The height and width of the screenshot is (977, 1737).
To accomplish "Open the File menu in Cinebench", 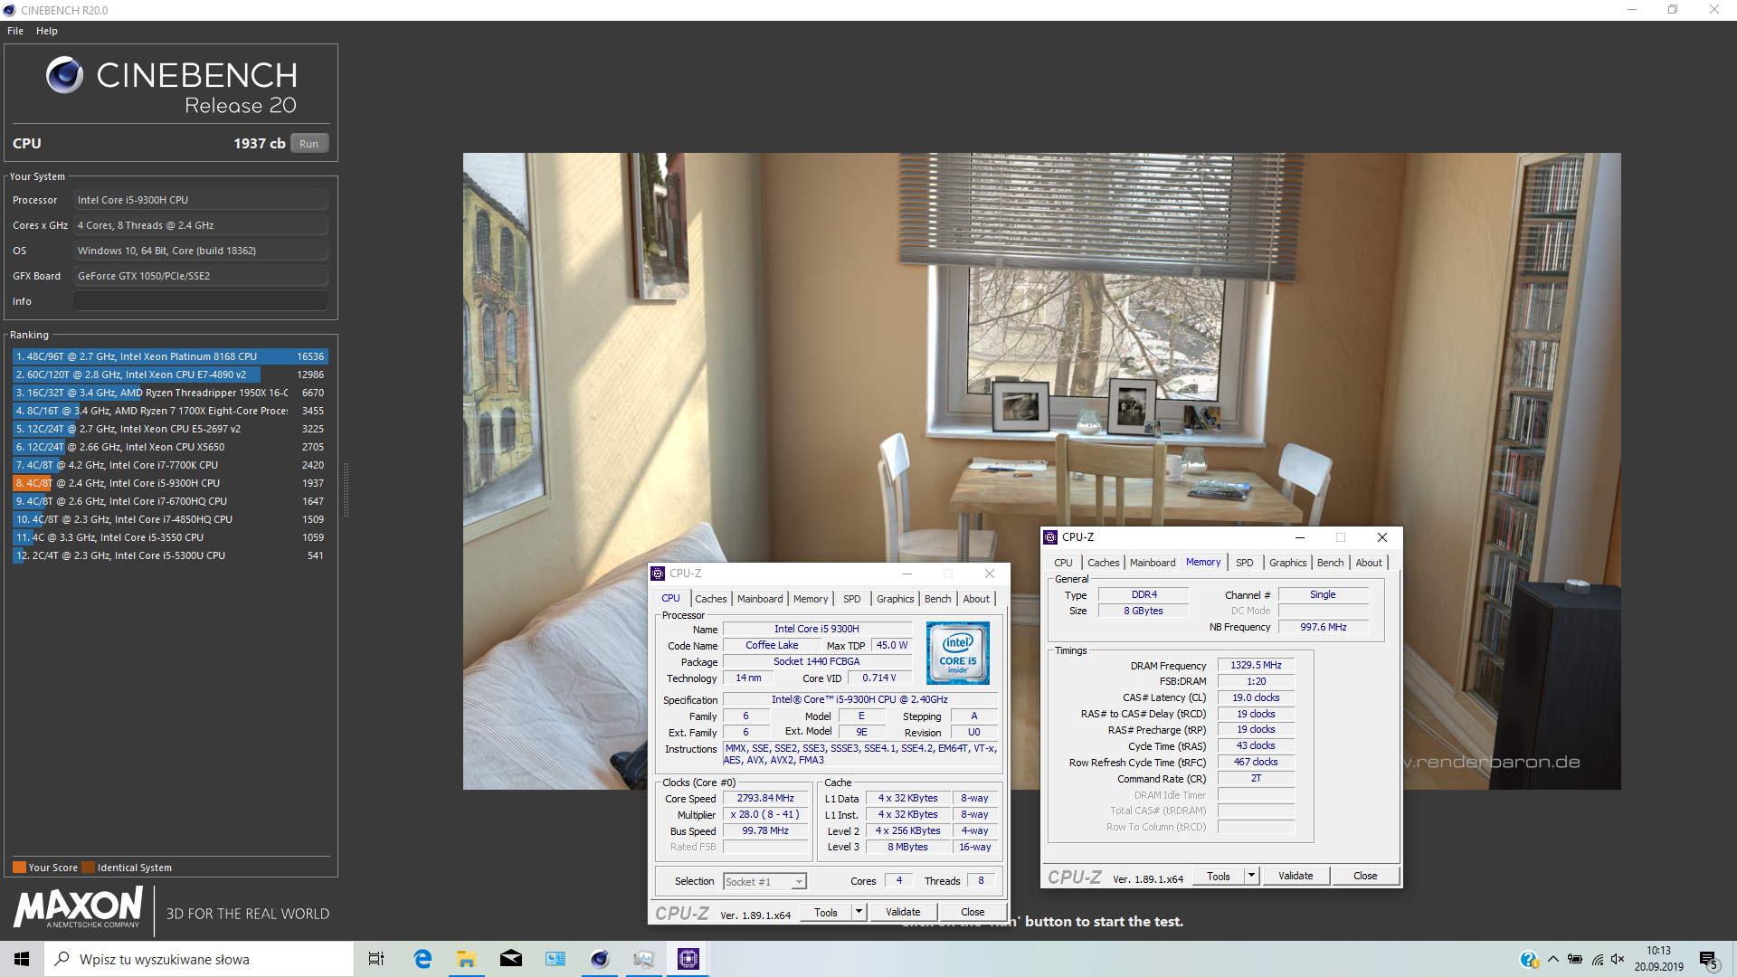I will (15, 31).
